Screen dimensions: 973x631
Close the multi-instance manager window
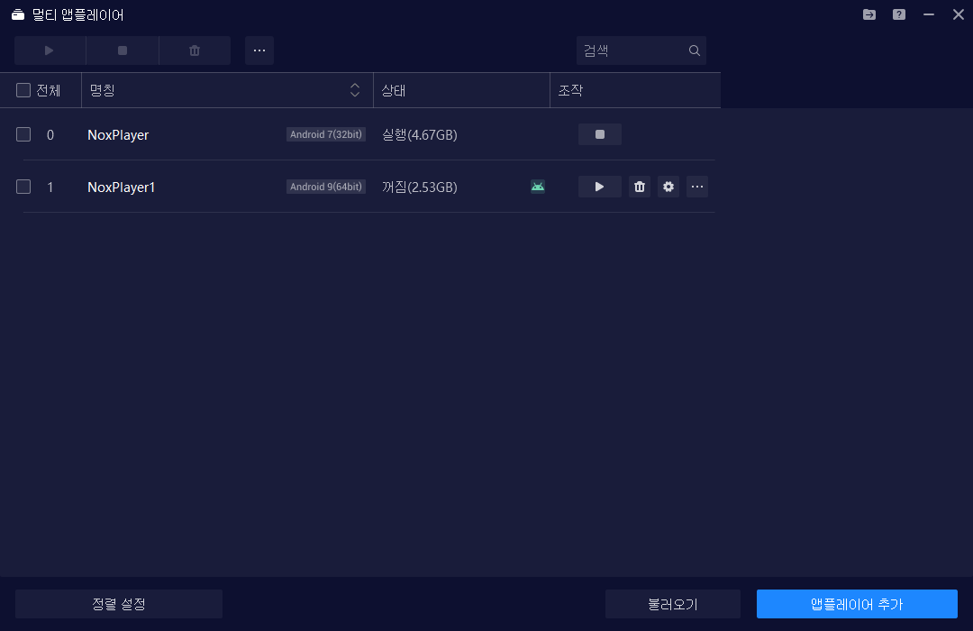pyautogui.click(x=958, y=14)
